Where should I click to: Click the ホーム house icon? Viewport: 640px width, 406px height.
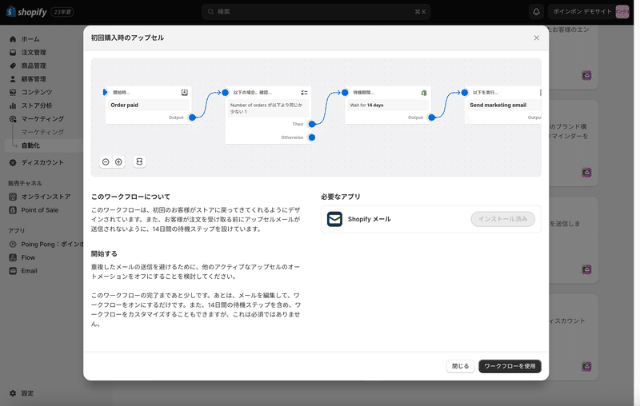coord(13,39)
